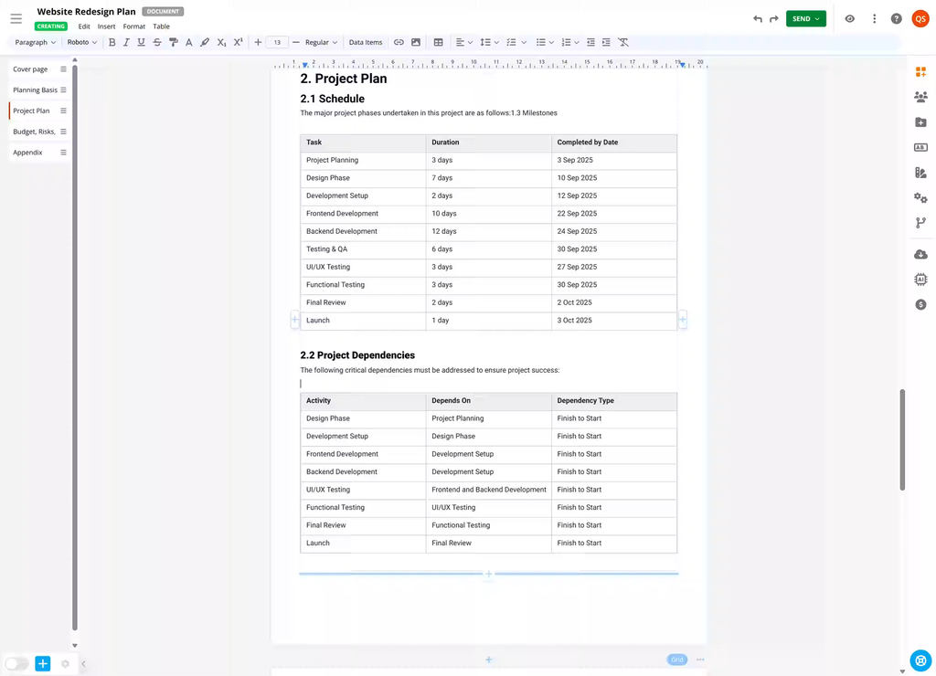The width and height of the screenshot is (936, 676).
Task: Toggle the switch at bottom-left corner
Action: [16, 664]
